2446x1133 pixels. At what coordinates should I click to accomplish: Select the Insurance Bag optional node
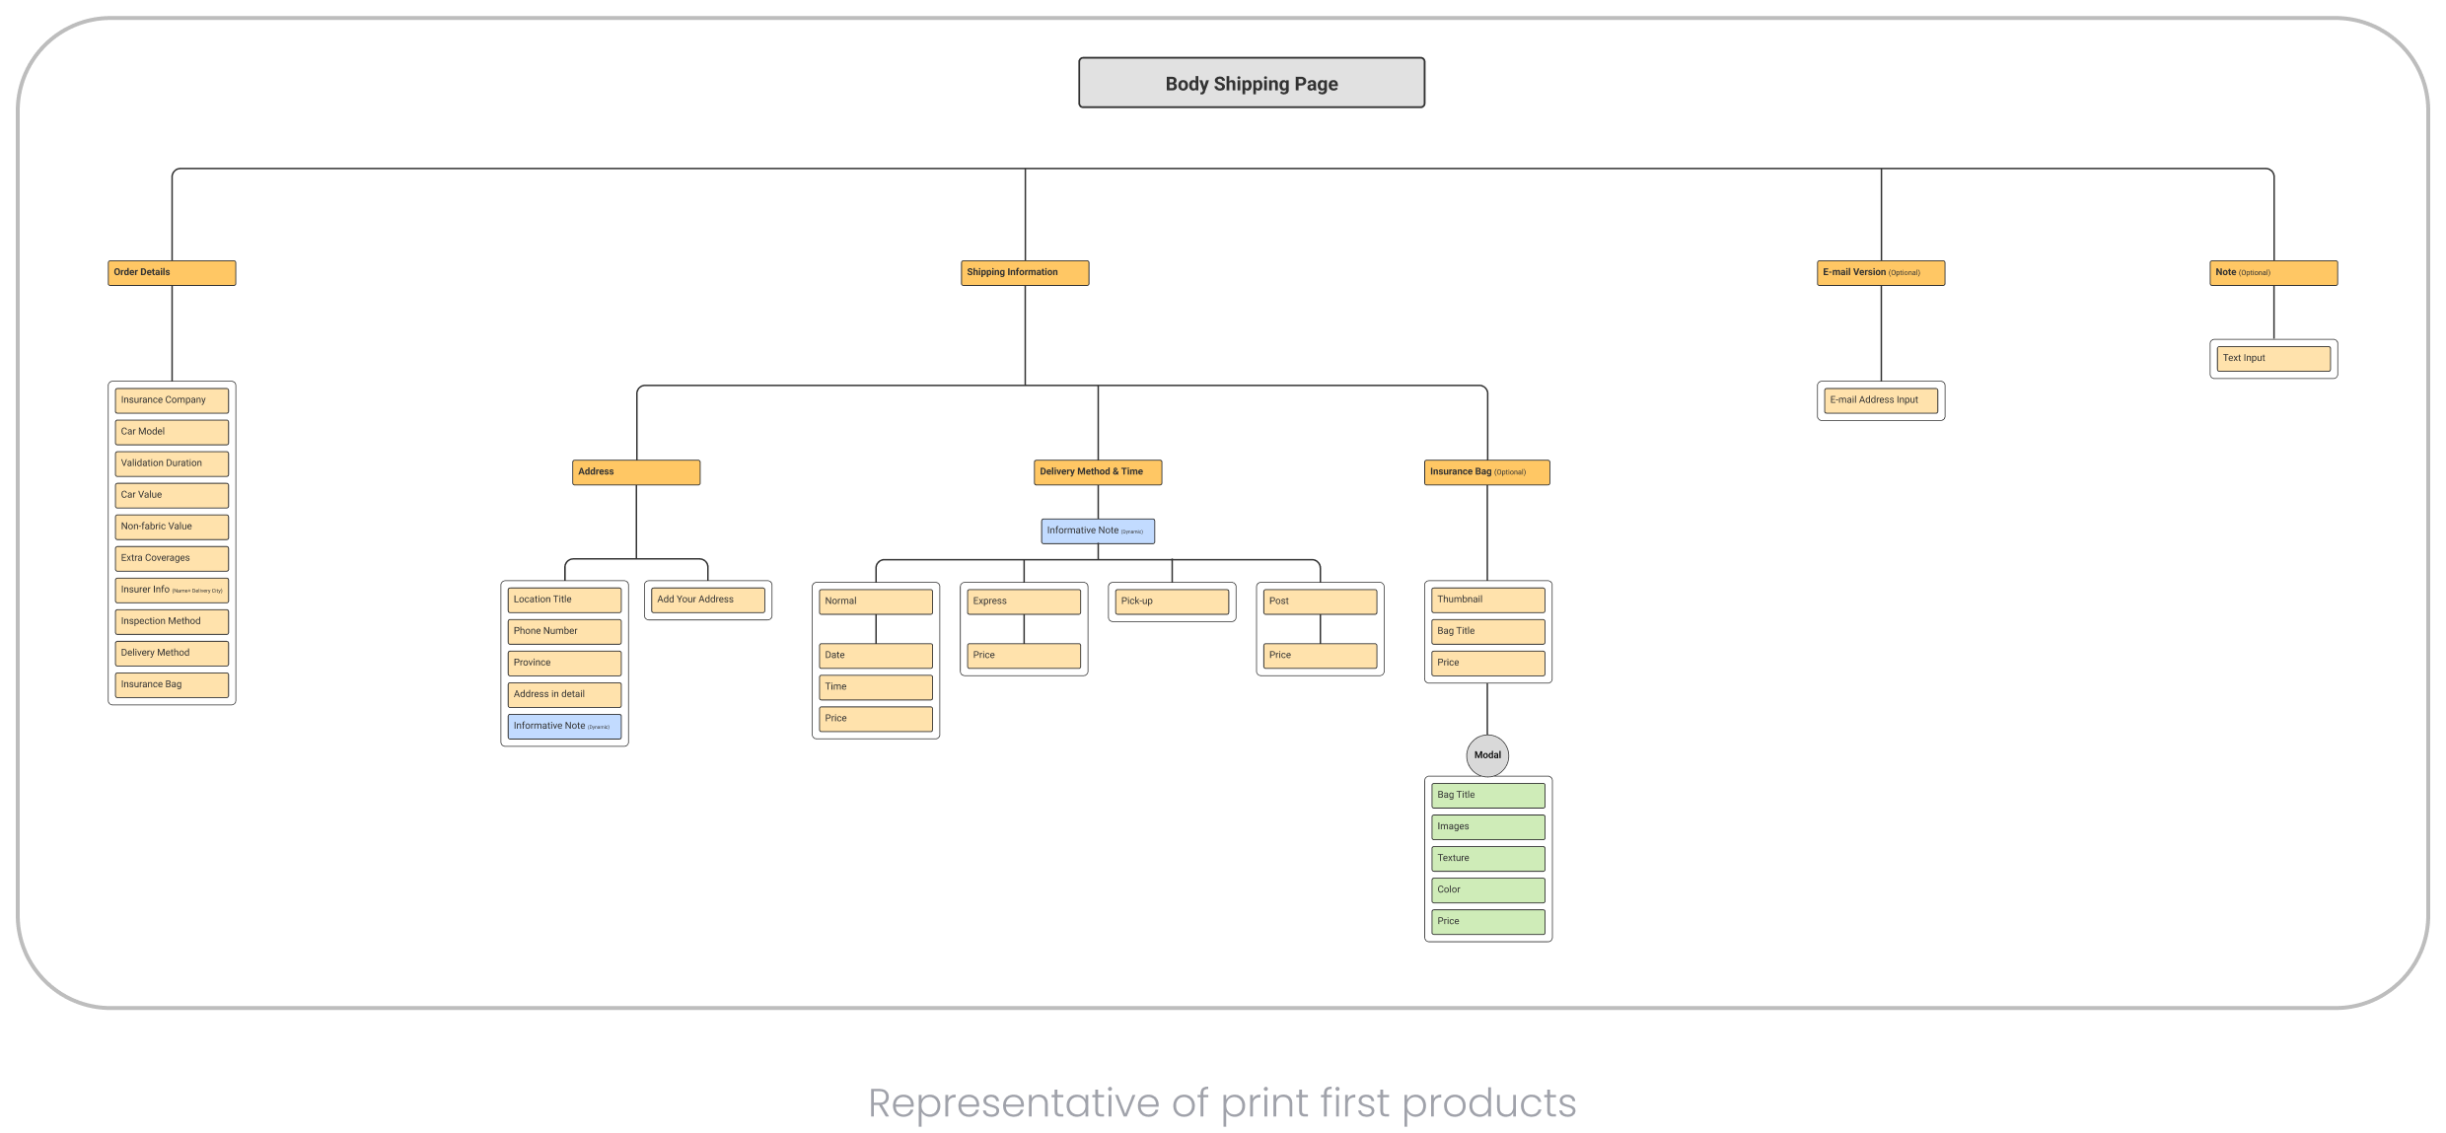[1486, 472]
